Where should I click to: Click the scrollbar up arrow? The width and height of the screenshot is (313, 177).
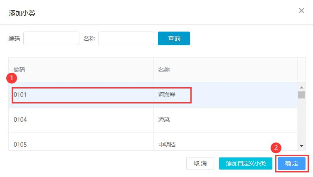click(x=301, y=87)
